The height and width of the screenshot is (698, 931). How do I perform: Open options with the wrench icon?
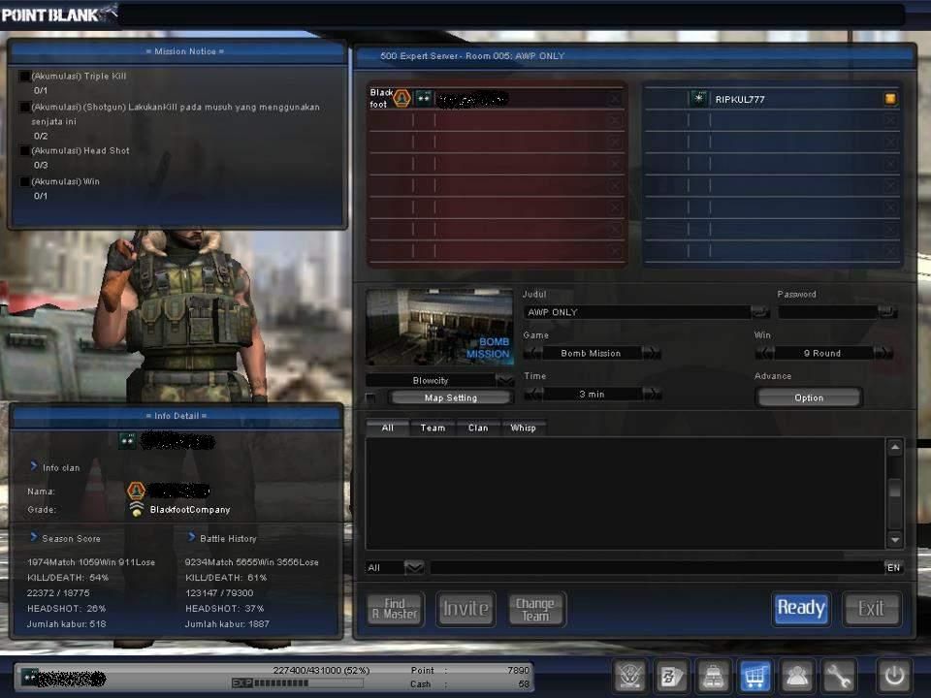(x=838, y=676)
